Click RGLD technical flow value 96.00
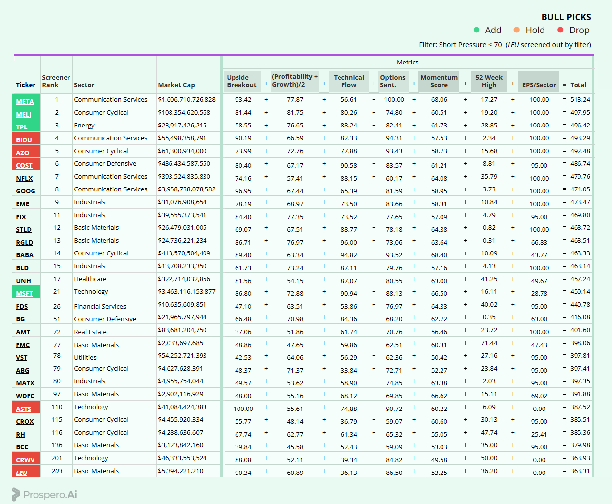 (x=349, y=242)
